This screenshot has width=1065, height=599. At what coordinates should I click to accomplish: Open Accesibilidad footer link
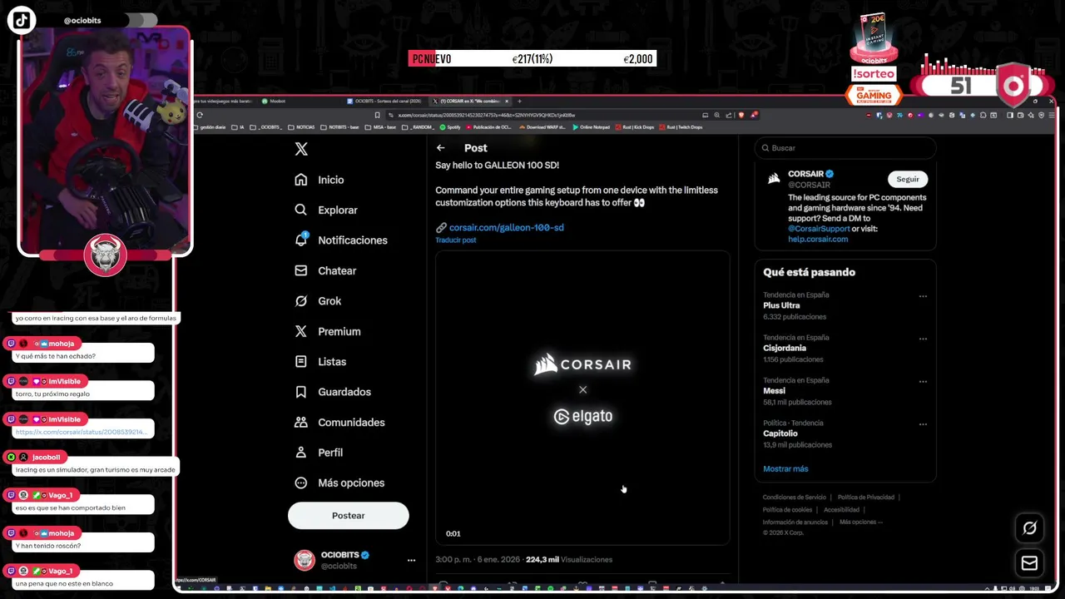pos(841,510)
